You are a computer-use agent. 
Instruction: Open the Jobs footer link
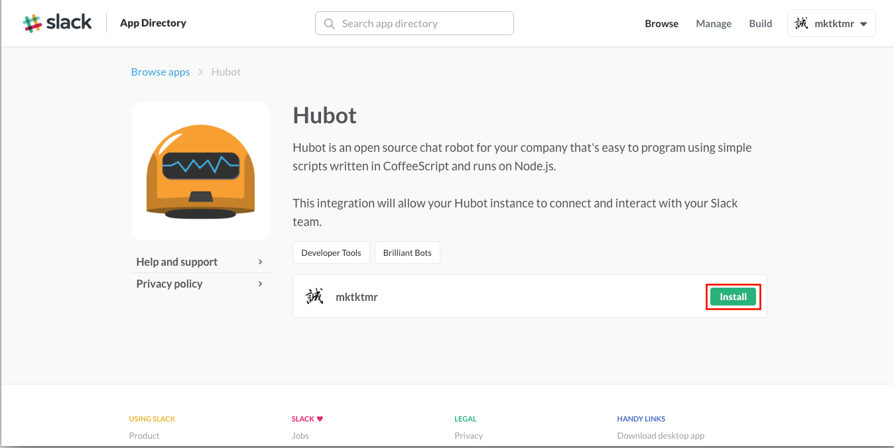point(300,435)
